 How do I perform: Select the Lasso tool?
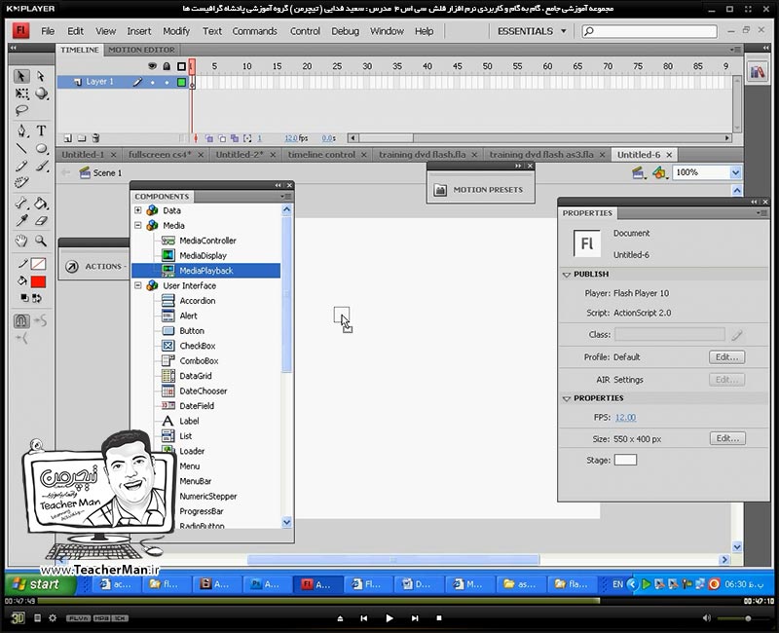(21, 110)
